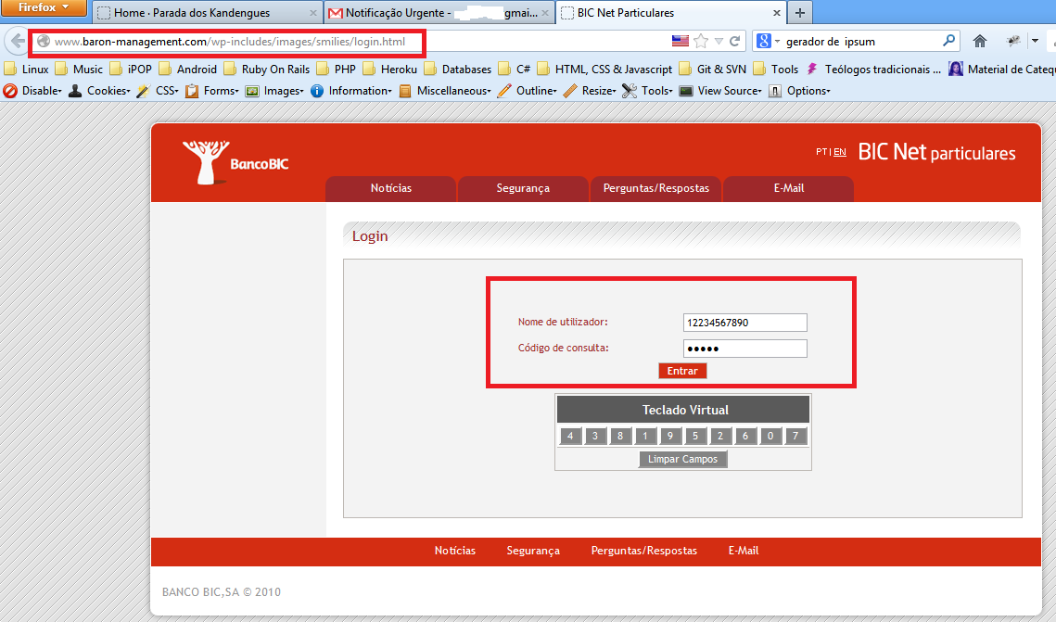Open the E-Mail header tab

click(789, 188)
